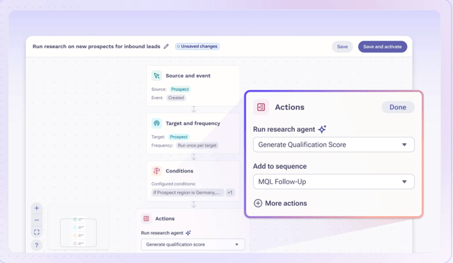Click the Run once per target frequency tag
Viewport: 453px width, 263px height.
pos(197,146)
